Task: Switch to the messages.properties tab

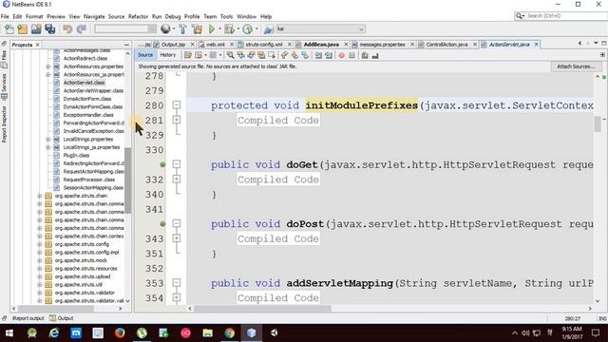Action: [382, 45]
